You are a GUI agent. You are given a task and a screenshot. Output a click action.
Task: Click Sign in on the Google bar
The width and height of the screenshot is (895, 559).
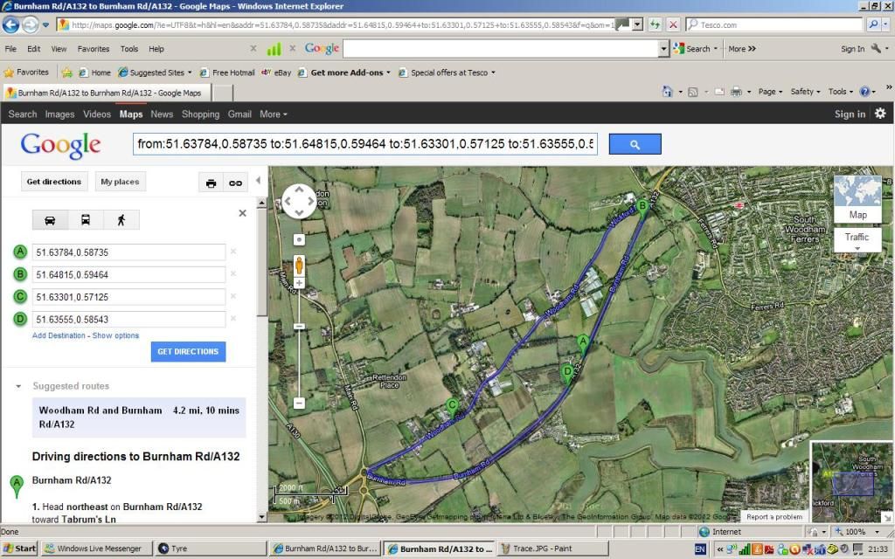coord(850,114)
